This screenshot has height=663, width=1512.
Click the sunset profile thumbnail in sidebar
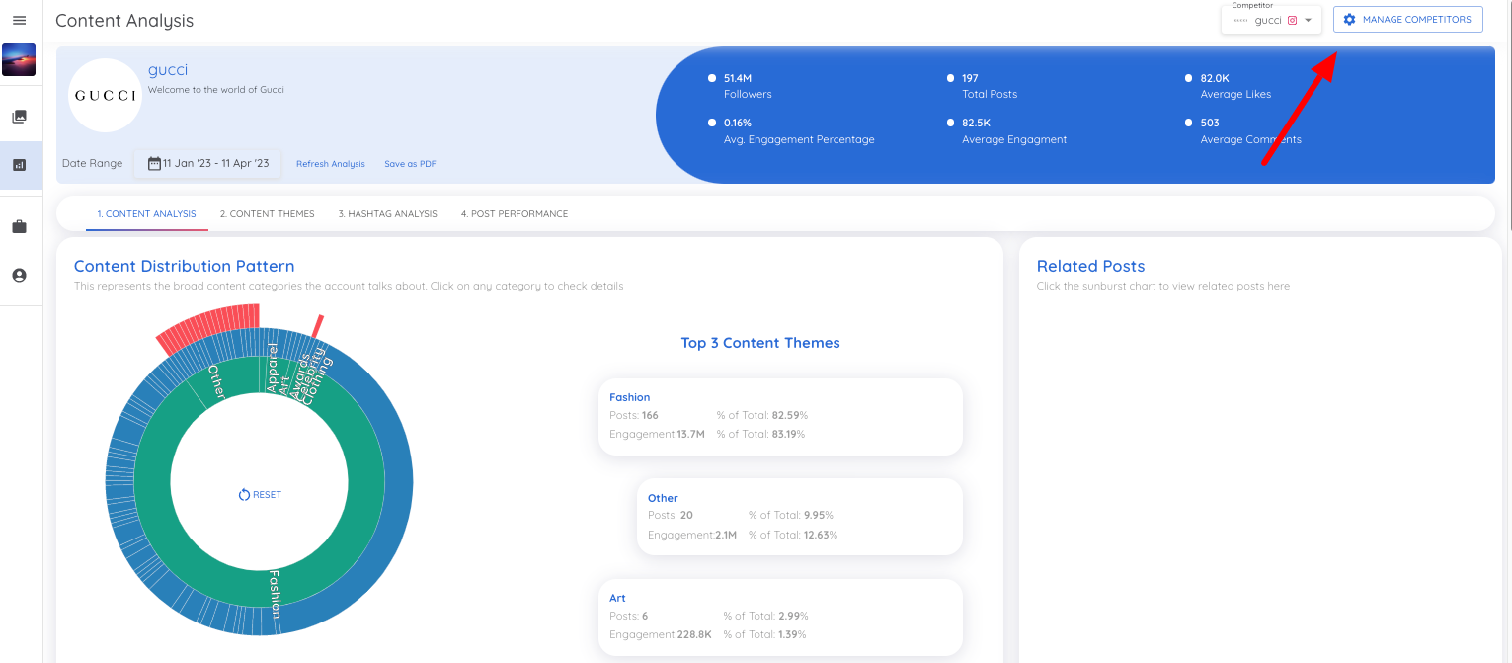point(19,59)
